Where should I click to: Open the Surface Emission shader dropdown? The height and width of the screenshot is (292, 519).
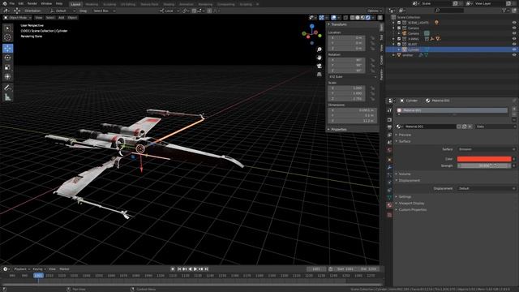[486, 149]
